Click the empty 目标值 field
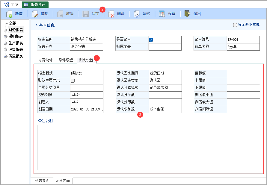 click(243, 73)
